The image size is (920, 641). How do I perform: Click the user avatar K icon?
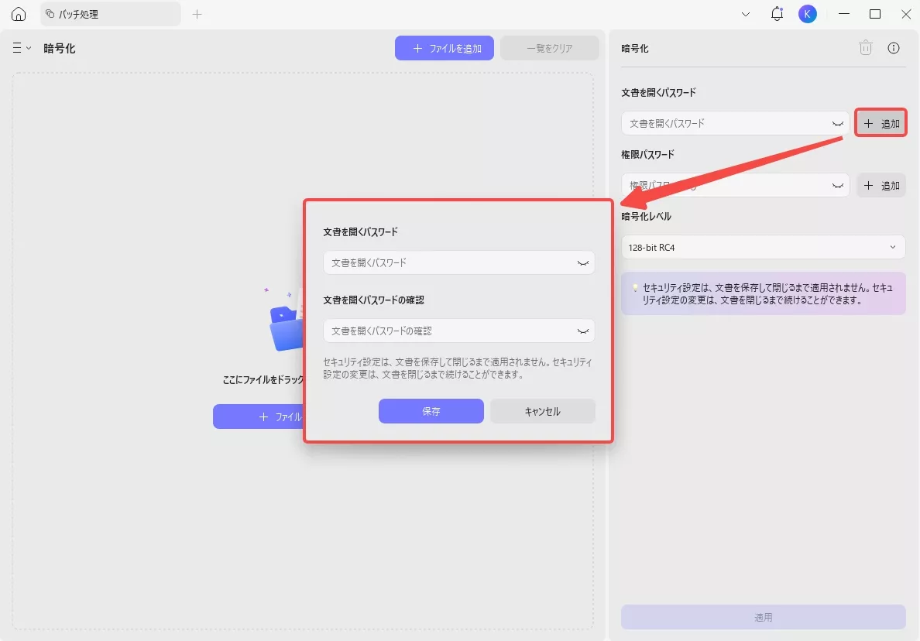(x=808, y=13)
